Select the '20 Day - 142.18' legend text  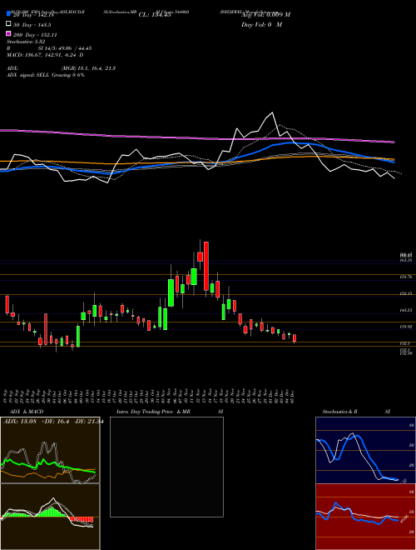[32, 15]
